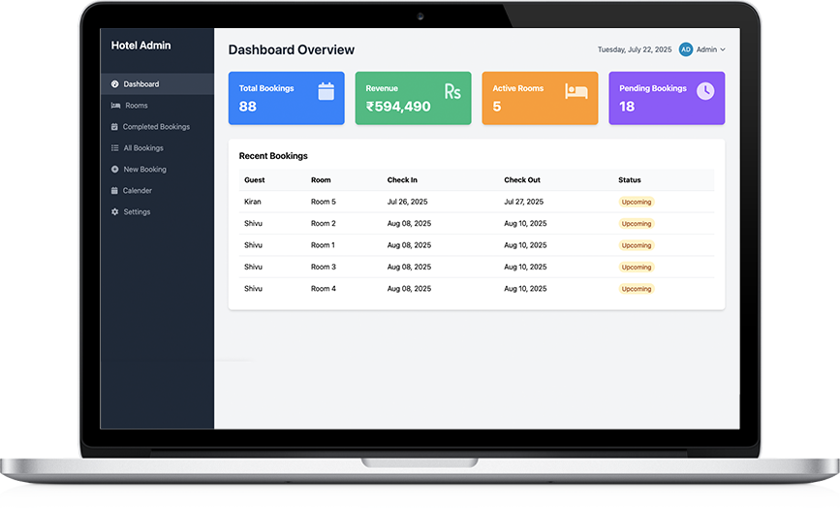
Task: Click the Rooms bed icon in sidebar
Action: click(x=115, y=106)
